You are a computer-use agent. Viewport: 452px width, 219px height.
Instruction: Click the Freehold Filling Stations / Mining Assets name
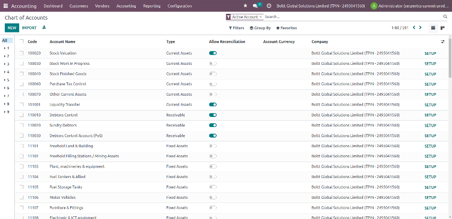[x=84, y=156]
